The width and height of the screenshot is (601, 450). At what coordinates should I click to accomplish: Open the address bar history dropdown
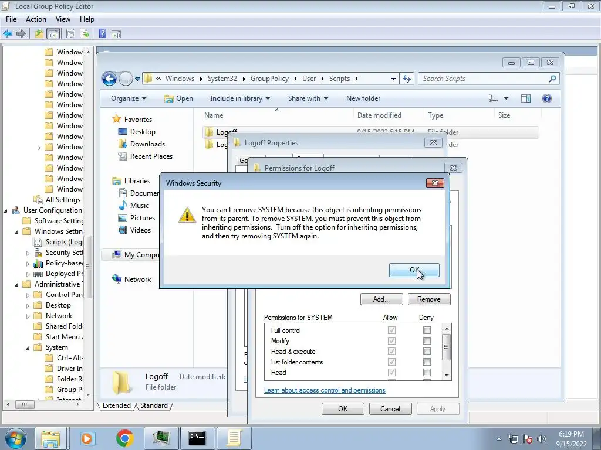(393, 79)
